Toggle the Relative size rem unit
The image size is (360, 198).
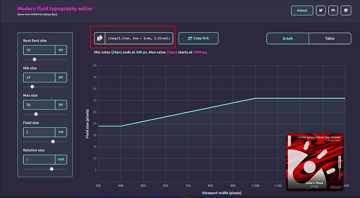[x=61, y=159]
